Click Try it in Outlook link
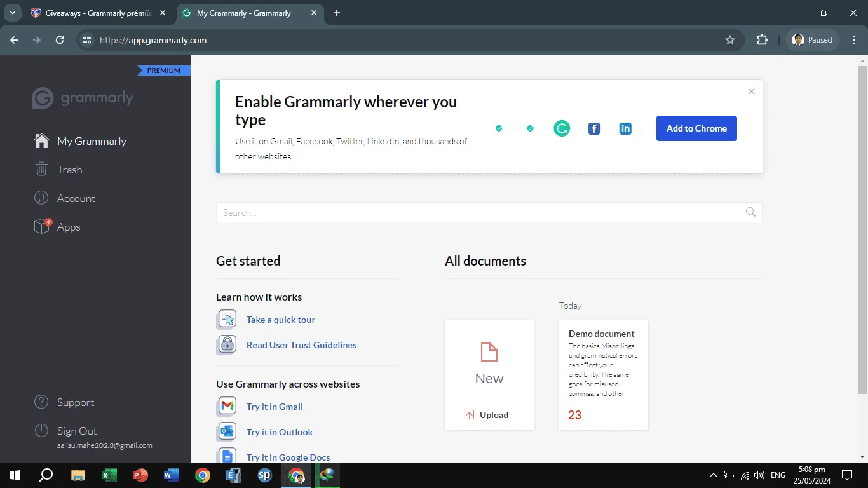868x488 pixels. click(280, 432)
